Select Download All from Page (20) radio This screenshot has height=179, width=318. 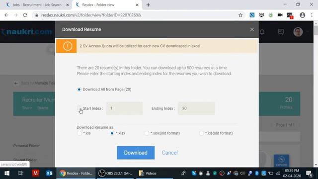[79, 89]
